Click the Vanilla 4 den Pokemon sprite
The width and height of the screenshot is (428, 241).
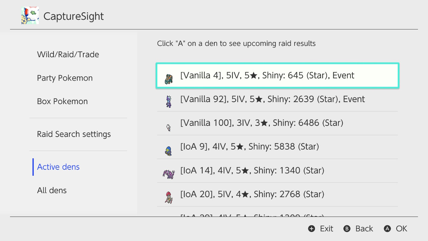[x=169, y=79]
